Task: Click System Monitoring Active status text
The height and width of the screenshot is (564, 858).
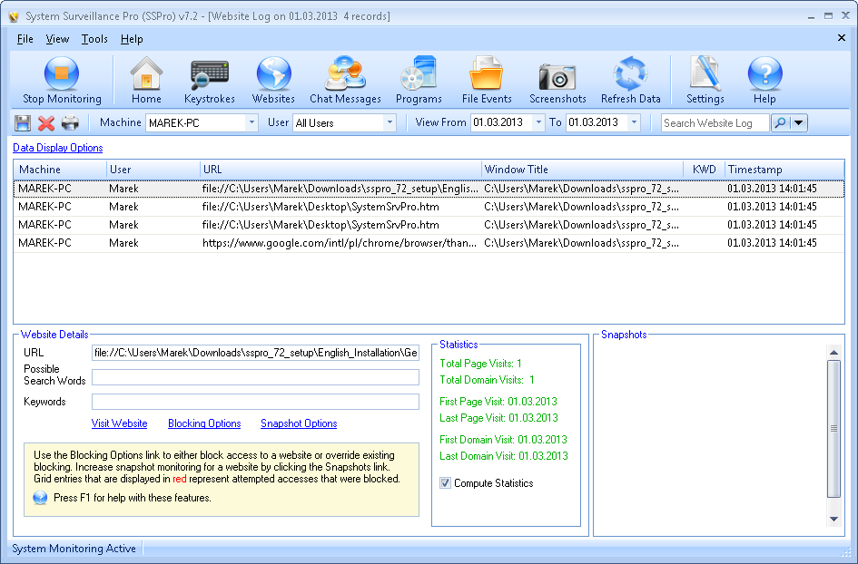Action: pos(74,549)
